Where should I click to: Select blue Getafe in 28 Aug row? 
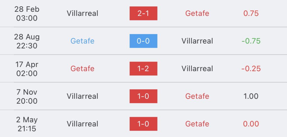tap(82, 41)
